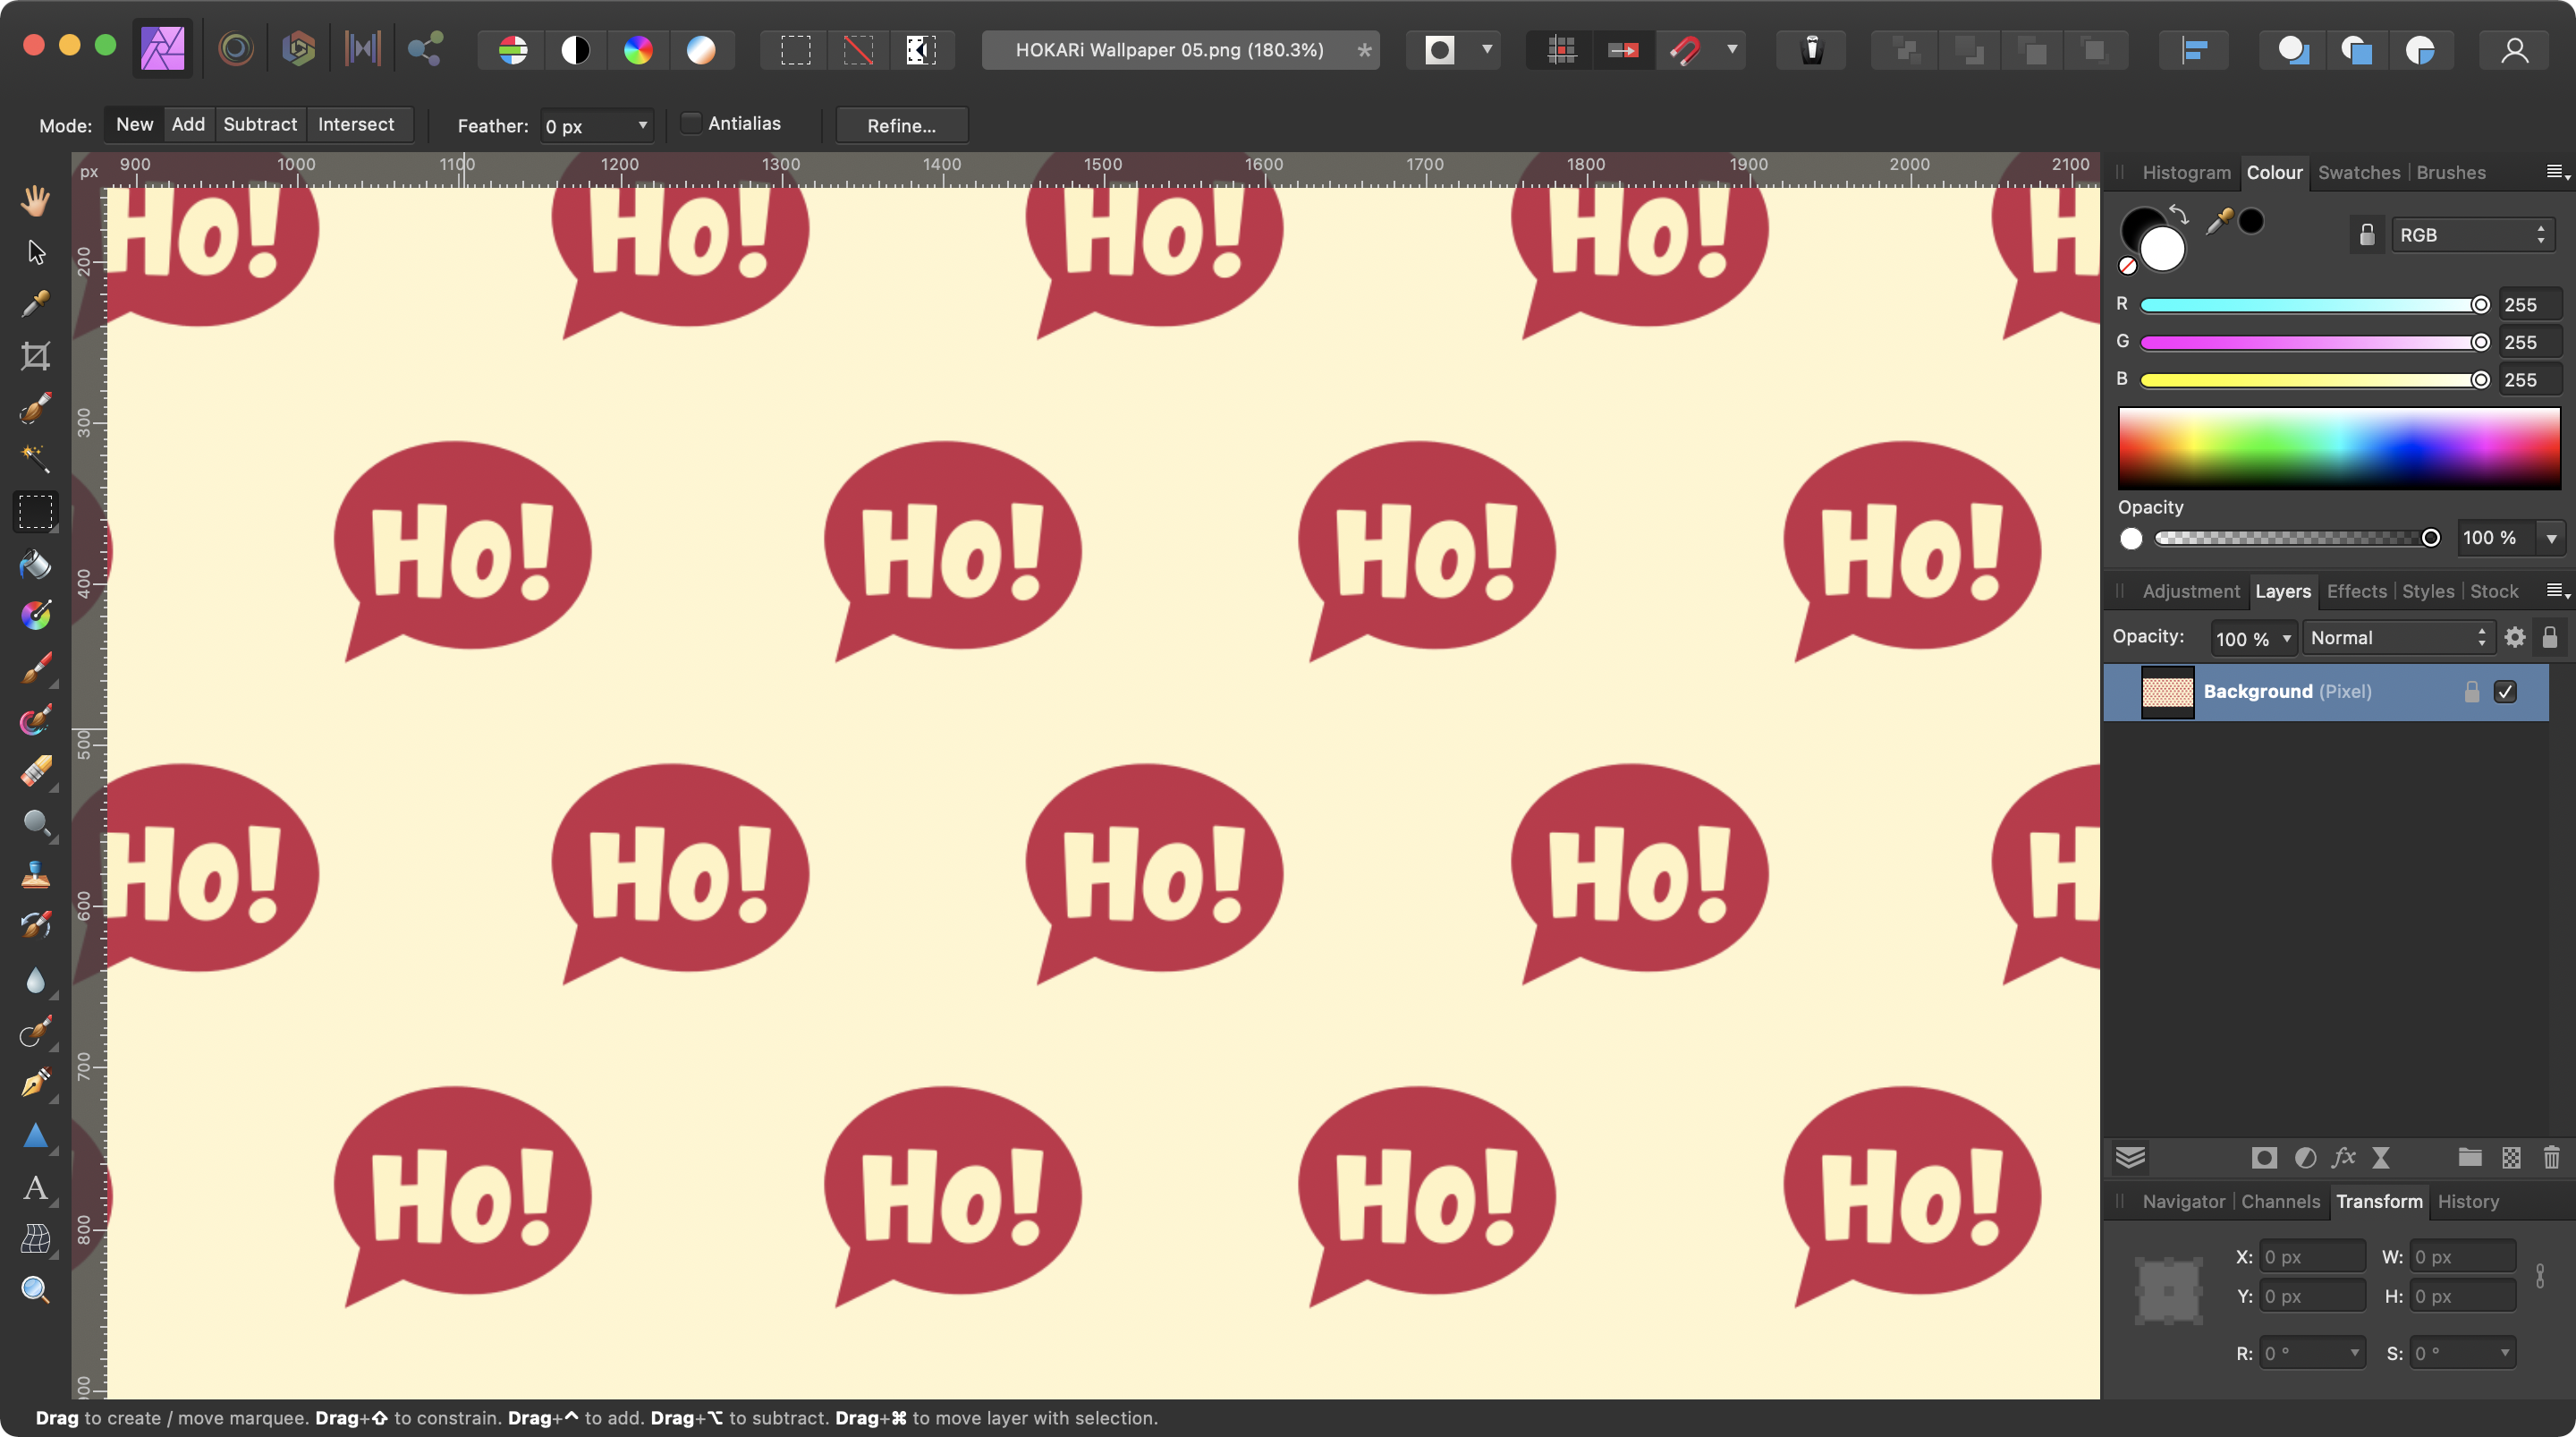Select the Flood Fill bucket tool
2576x1437 pixels.
click(x=36, y=565)
